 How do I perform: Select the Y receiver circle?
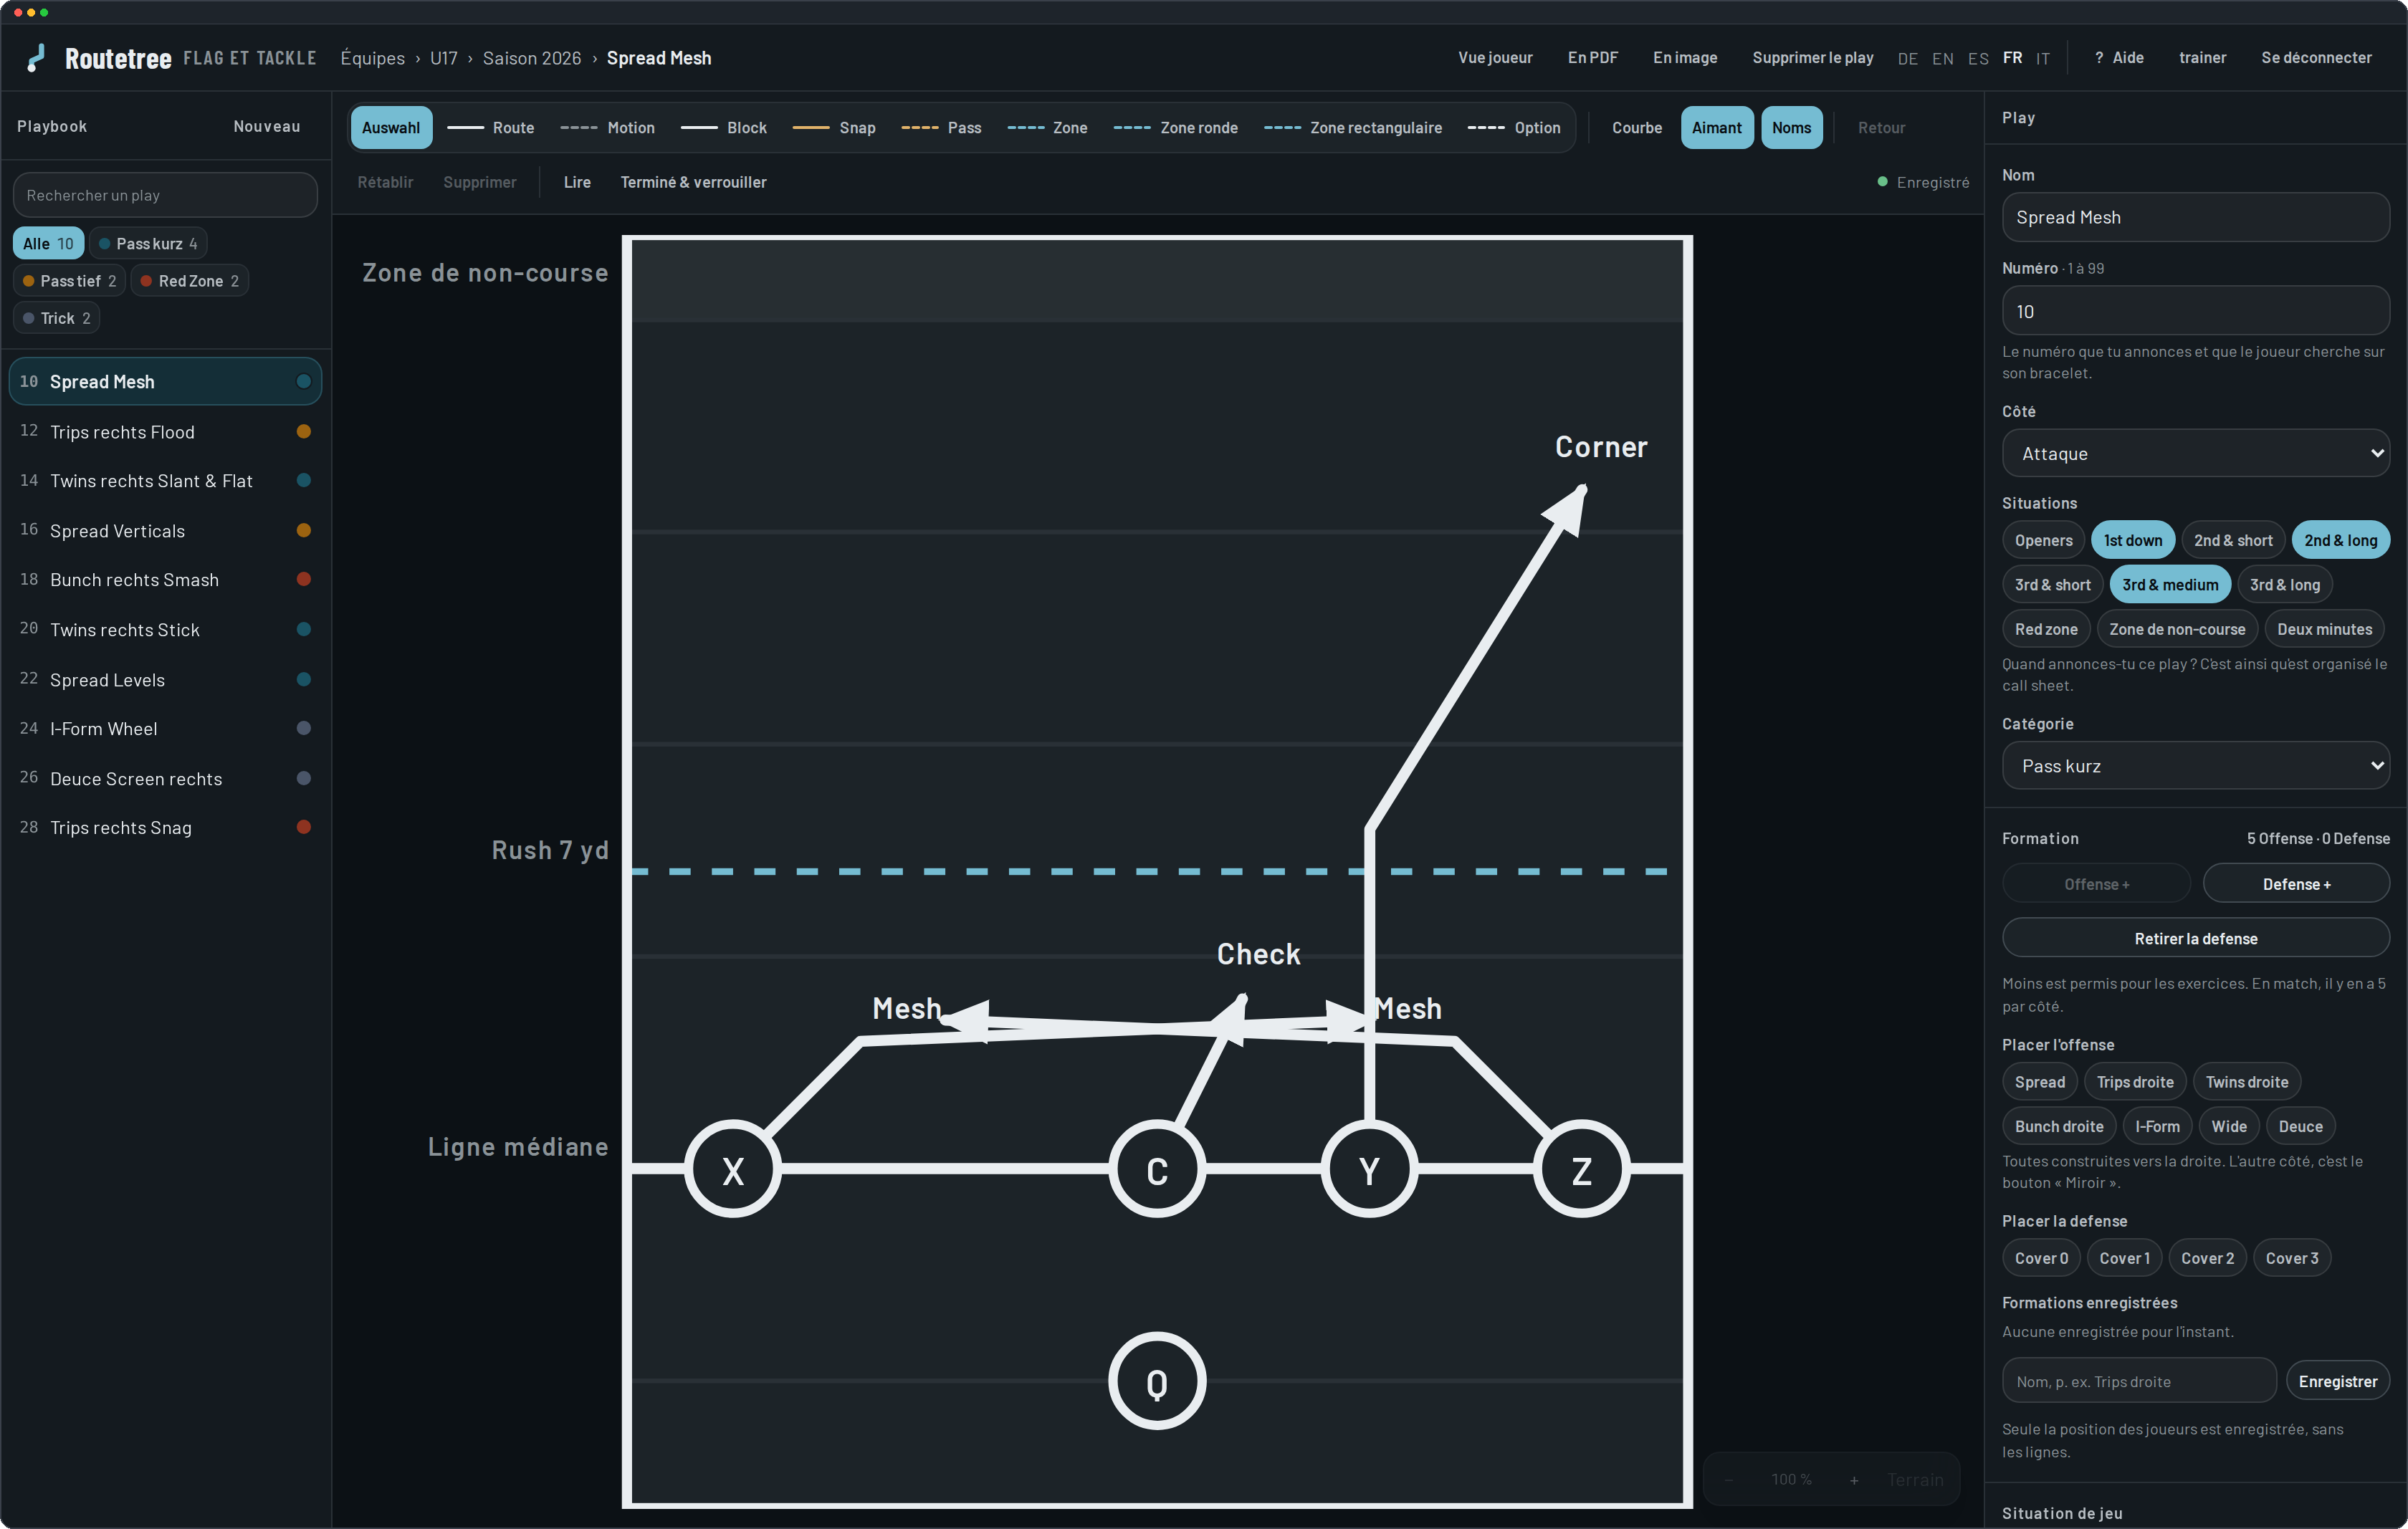tap(1369, 1169)
